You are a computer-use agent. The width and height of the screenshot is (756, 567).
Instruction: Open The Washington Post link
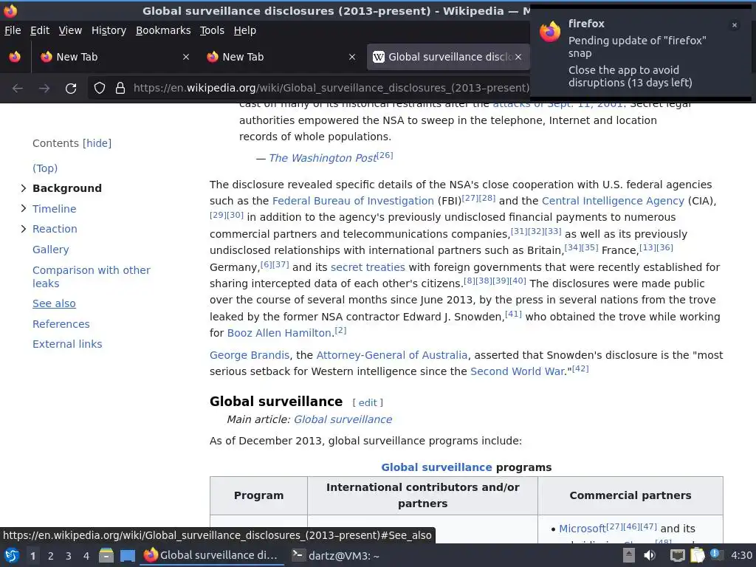point(323,158)
